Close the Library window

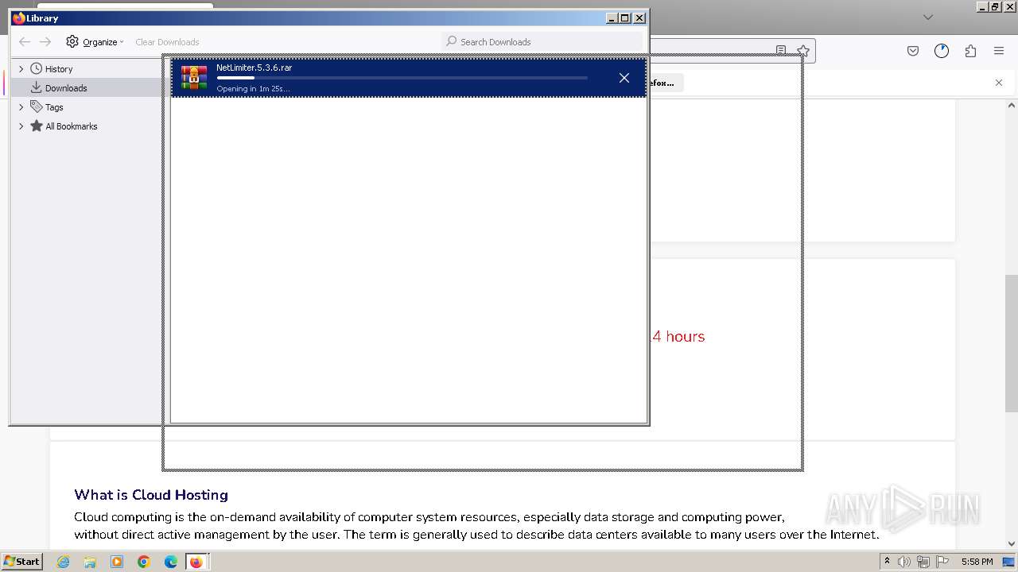(639, 17)
